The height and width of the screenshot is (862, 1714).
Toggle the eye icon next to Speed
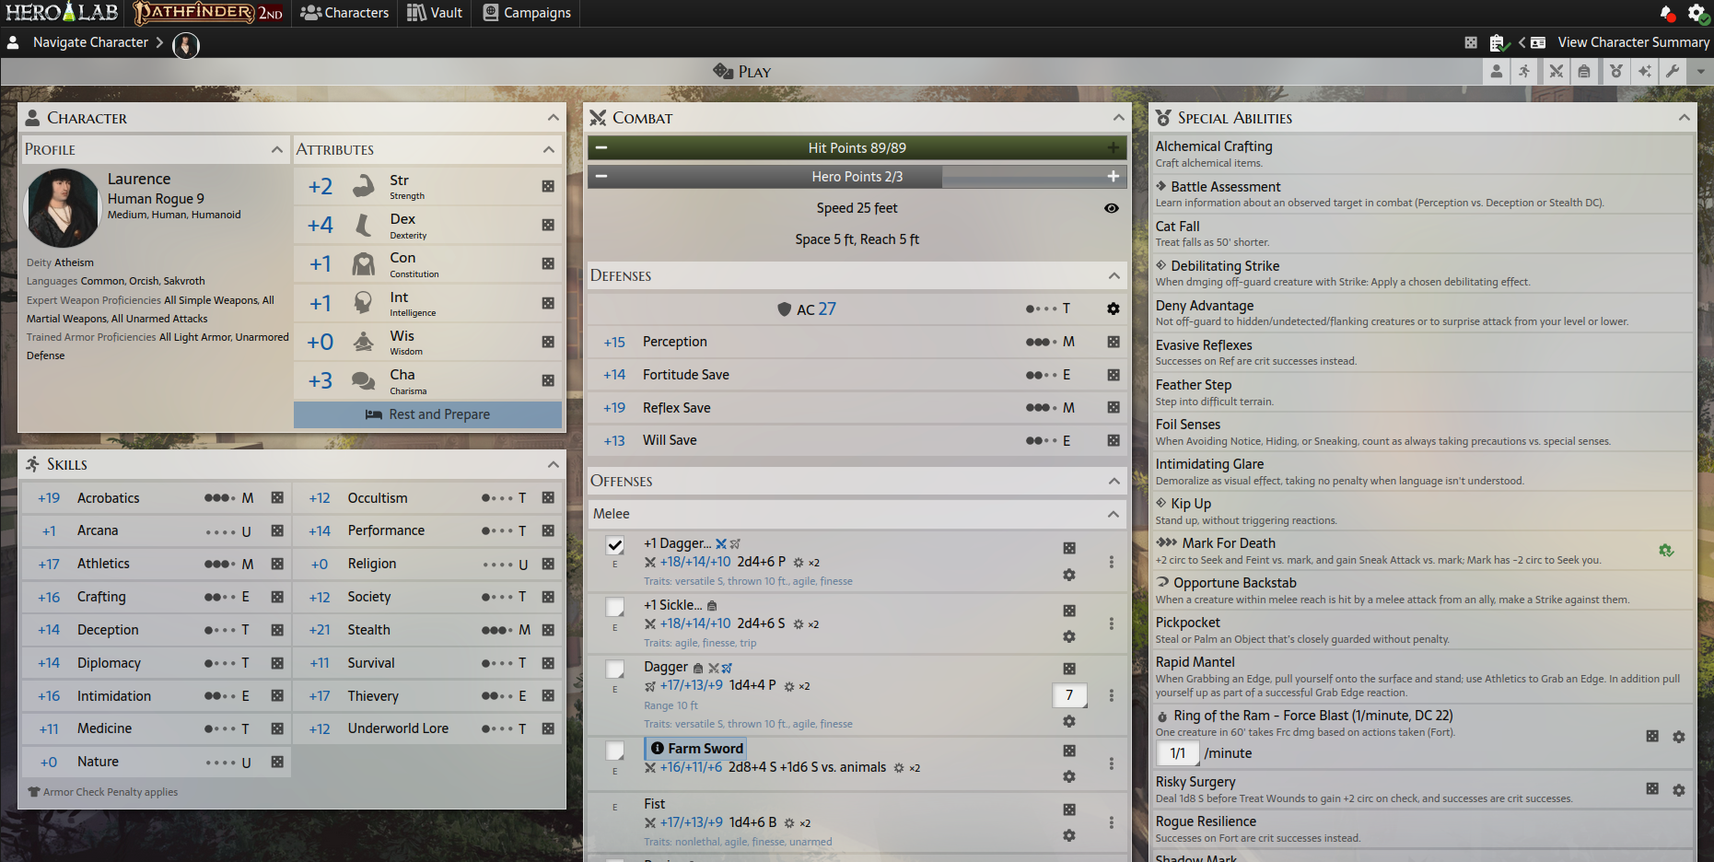tap(1112, 208)
